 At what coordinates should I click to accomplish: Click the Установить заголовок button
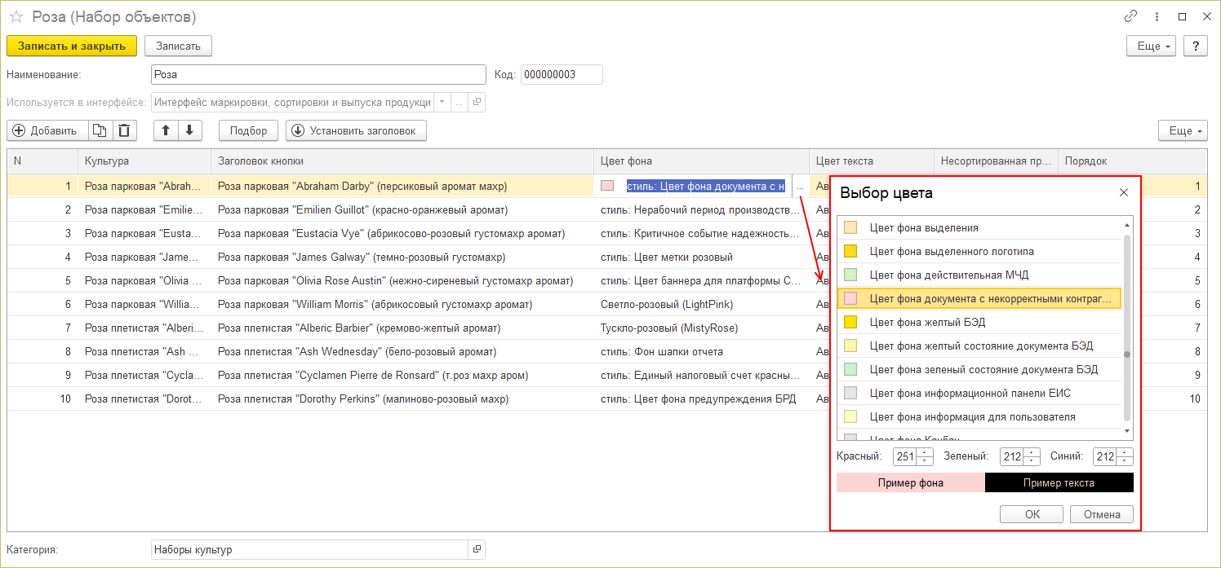(356, 130)
